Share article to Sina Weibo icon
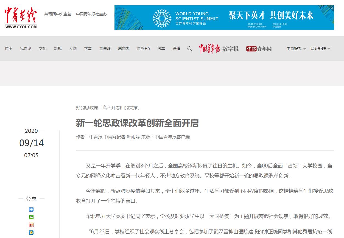Image resolution: width=344 pixels, height=238 pixels. click(x=31, y=225)
